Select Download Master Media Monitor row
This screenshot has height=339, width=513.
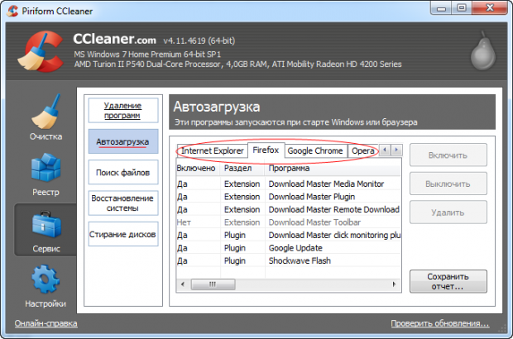pyautogui.click(x=288, y=184)
